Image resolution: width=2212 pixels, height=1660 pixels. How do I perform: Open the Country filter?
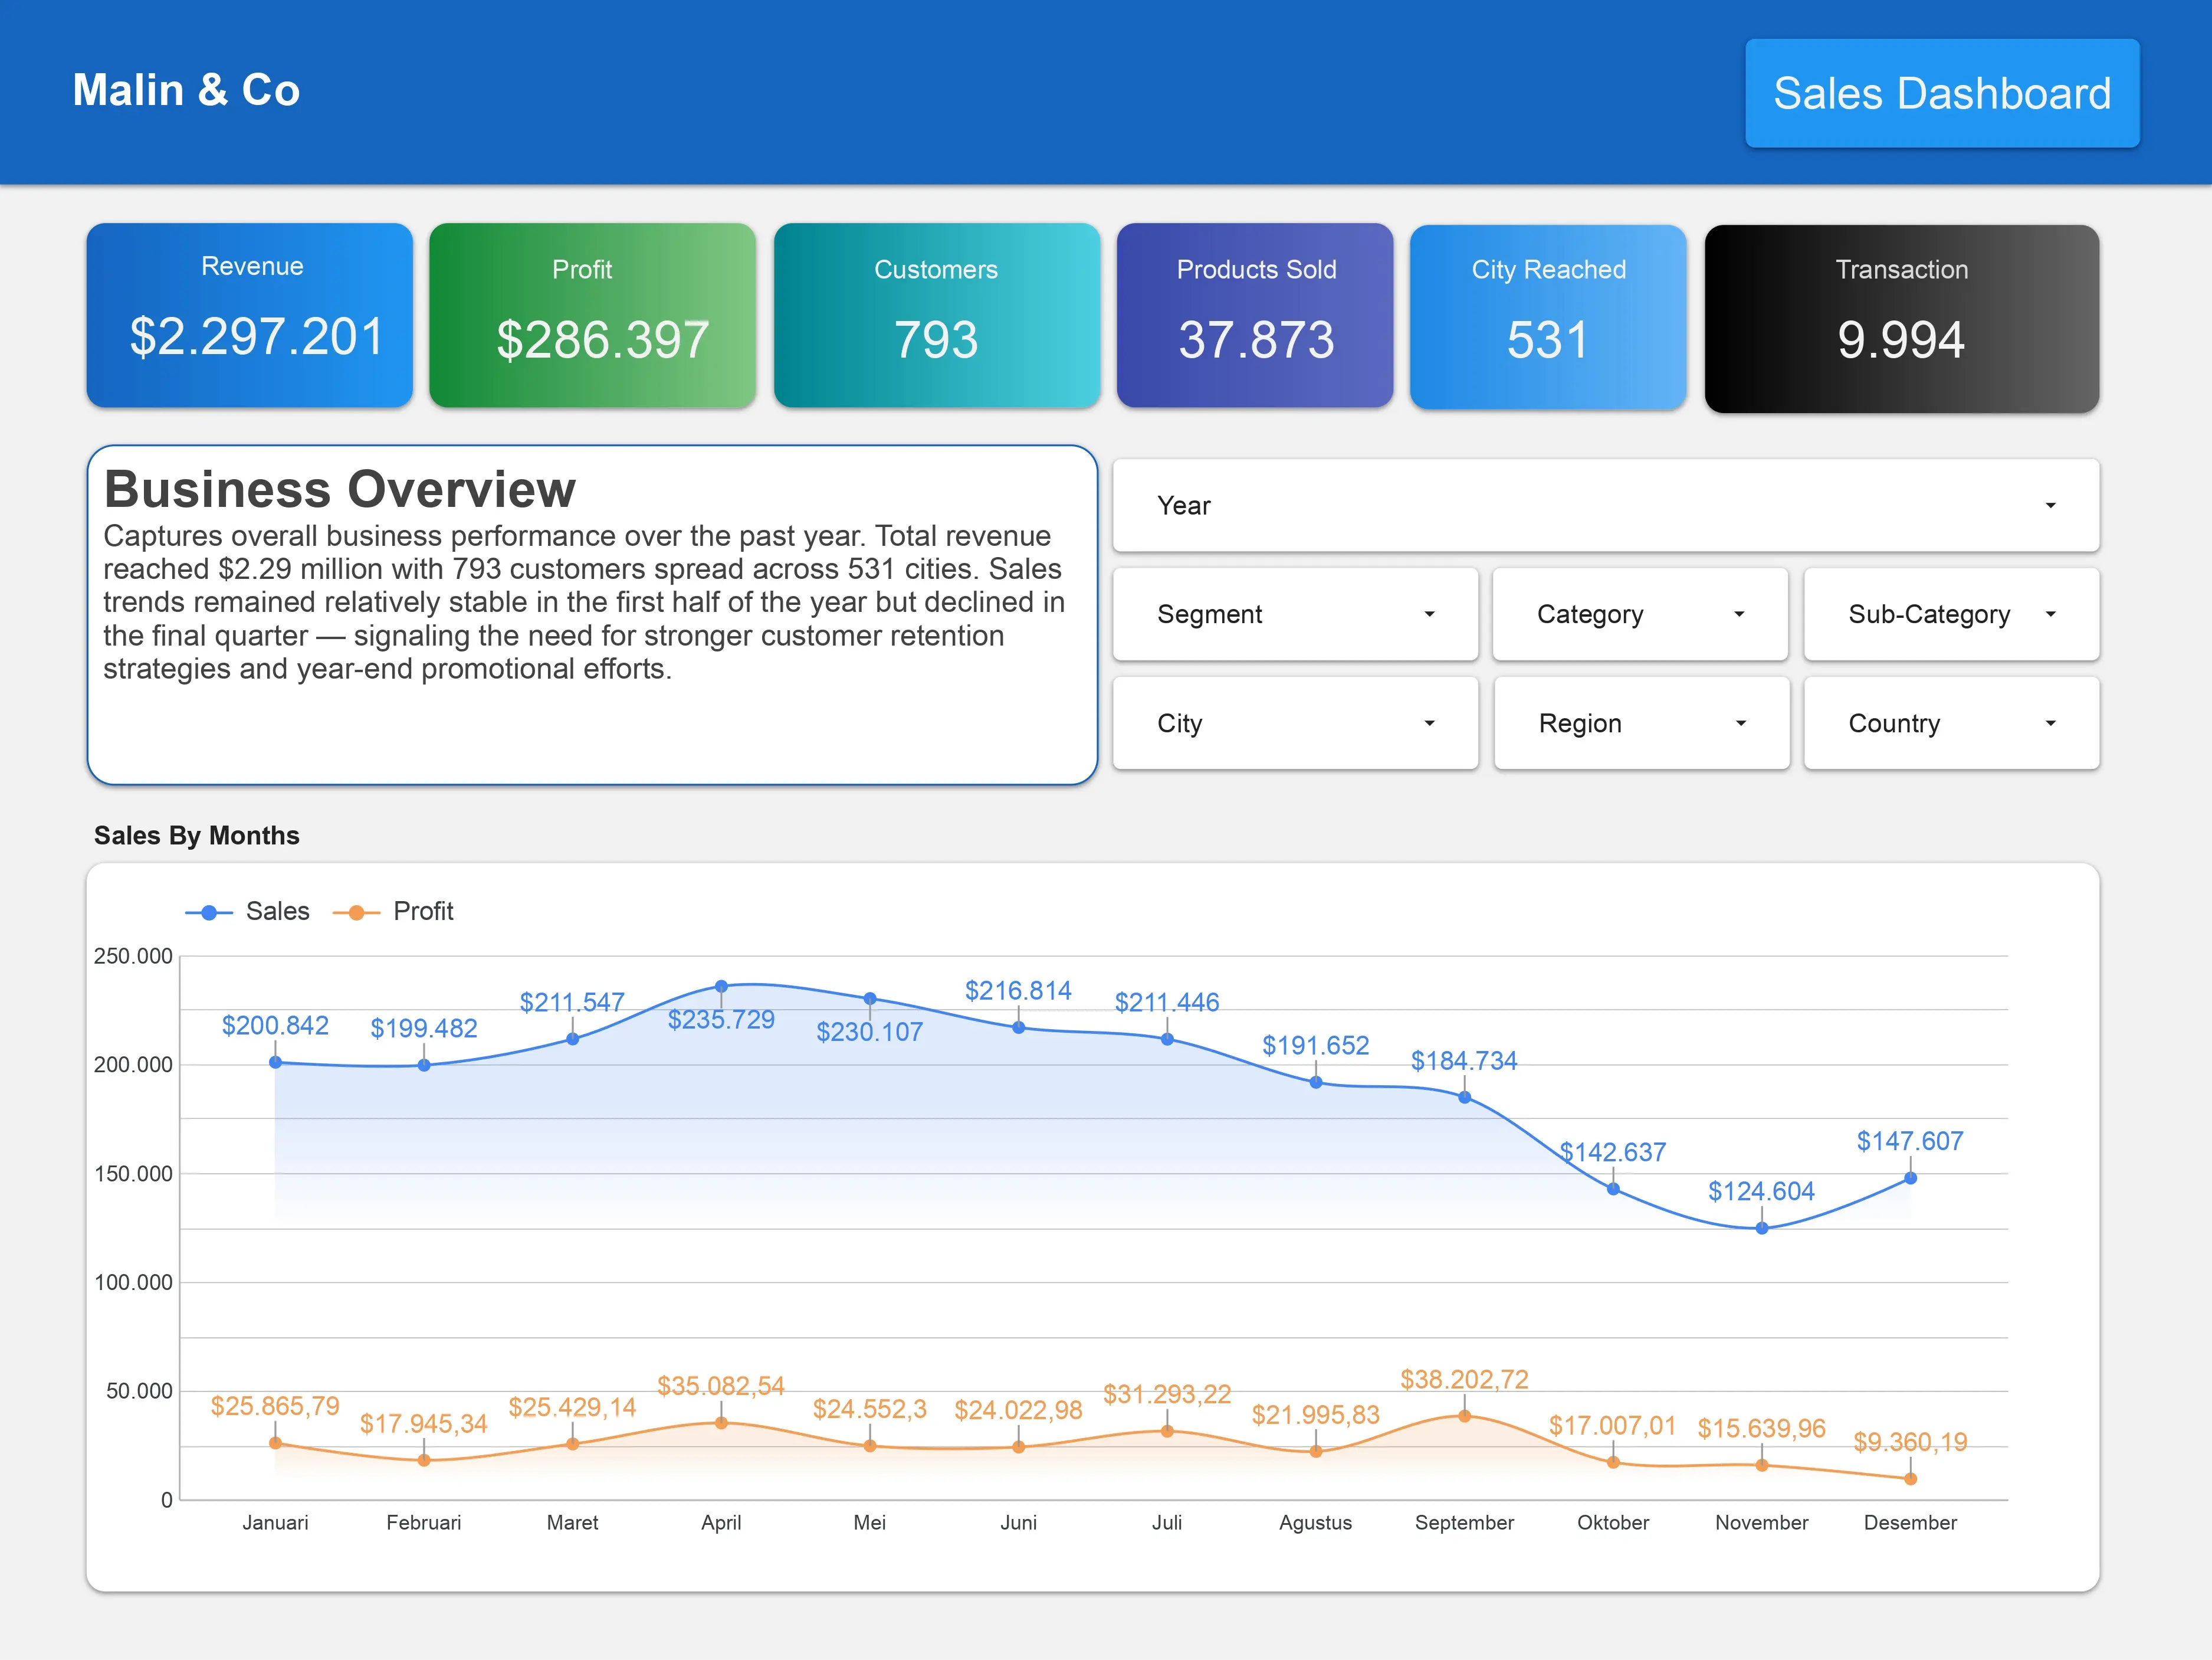pyautogui.click(x=1950, y=722)
